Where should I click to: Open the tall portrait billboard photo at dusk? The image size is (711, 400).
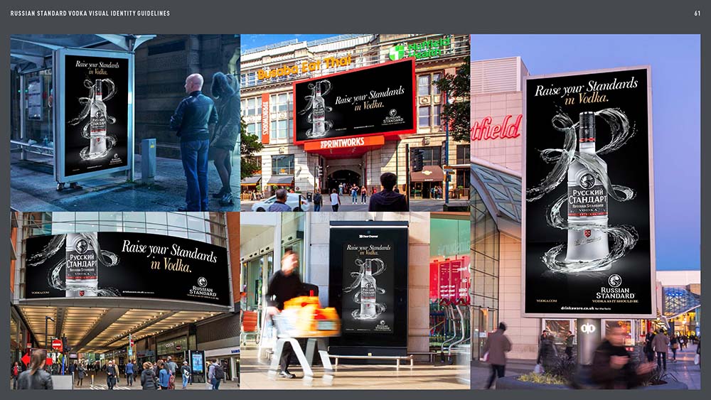pos(585,212)
